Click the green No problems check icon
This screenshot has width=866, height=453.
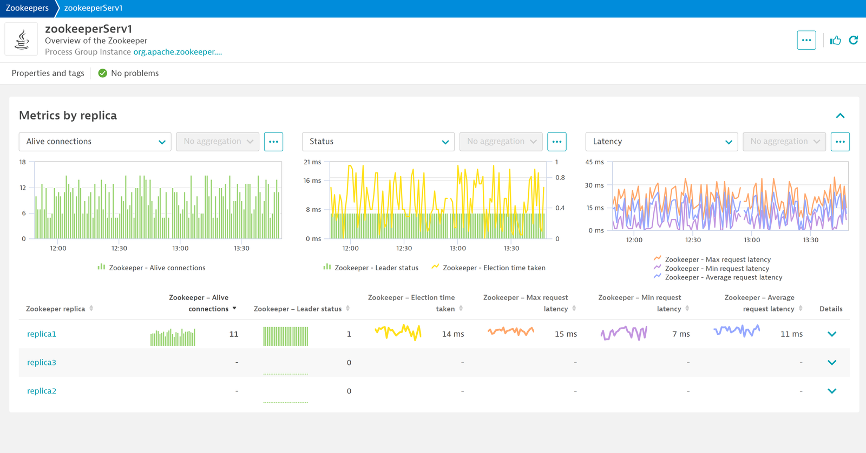click(x=102, y=73)
